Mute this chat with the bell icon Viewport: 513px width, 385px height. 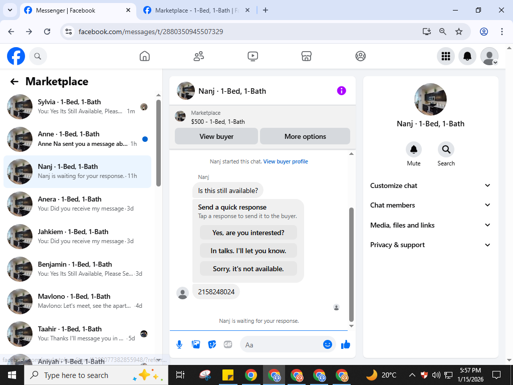413,149
